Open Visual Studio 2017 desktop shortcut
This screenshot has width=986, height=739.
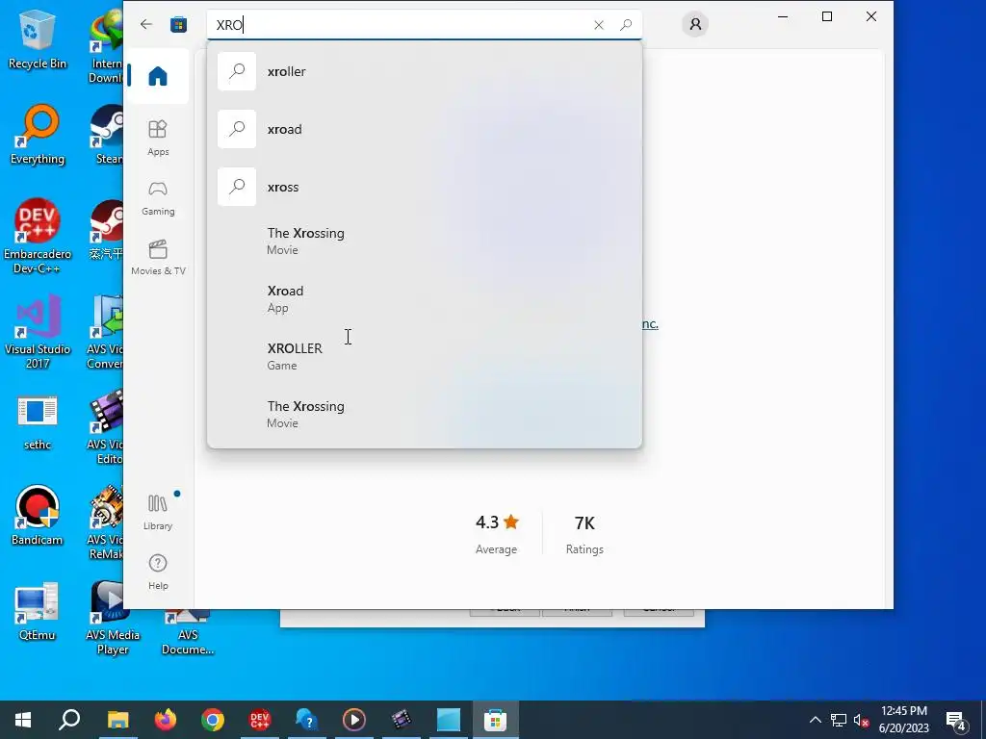click(38, 331)
